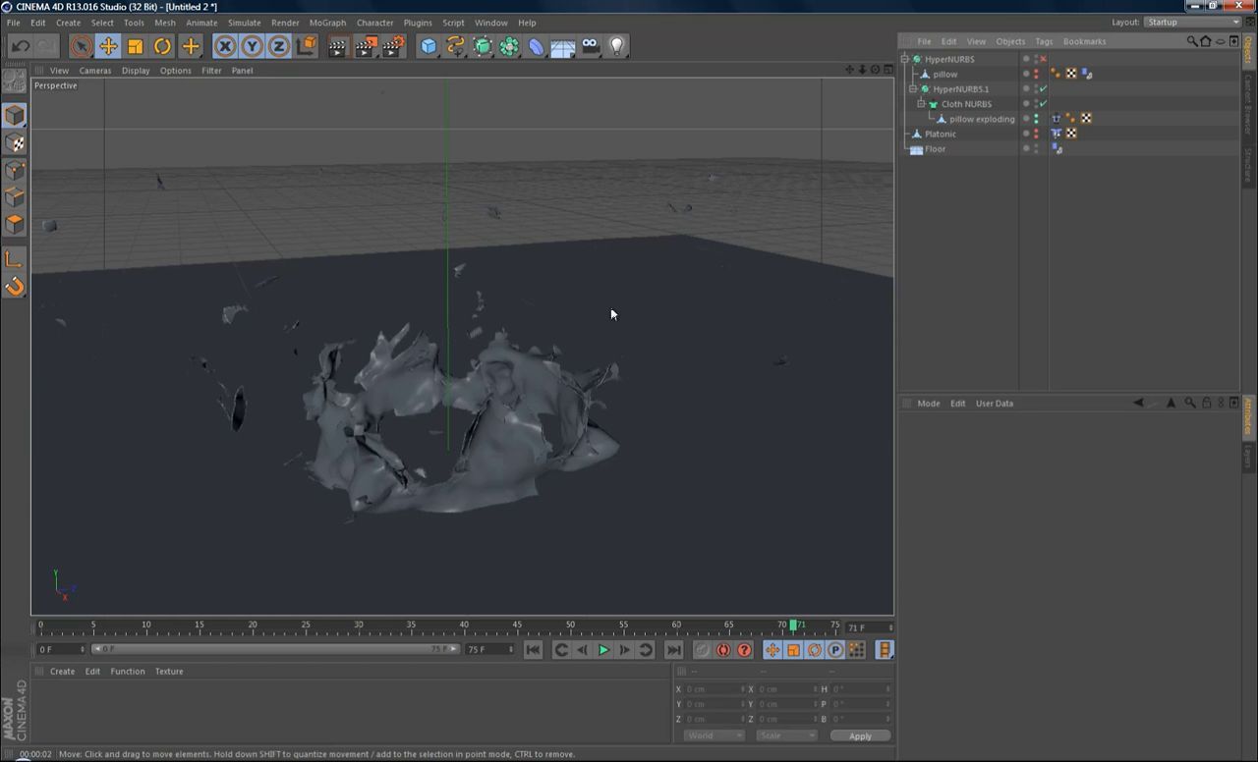Image resolution: width=1258 pixels, height=762 pixels.
Task: Collapse the top HyperNURBS tree node
Action: pyautogui.click(x=905, y=59)
